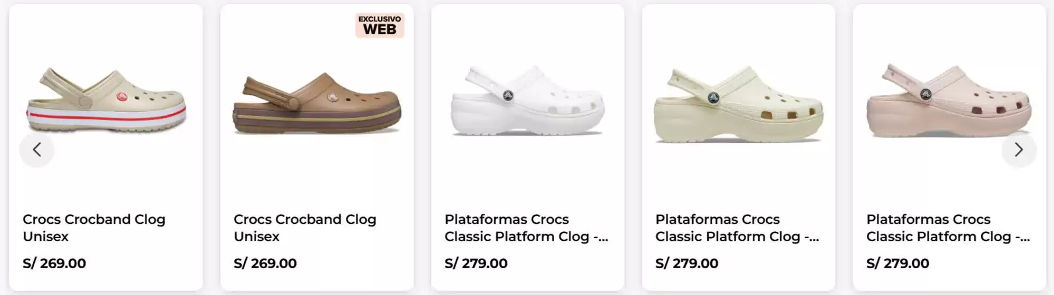Click the red Crocs logo on beige clog
This screenshot has height=295, width=1054.
(x=122, y=96)
